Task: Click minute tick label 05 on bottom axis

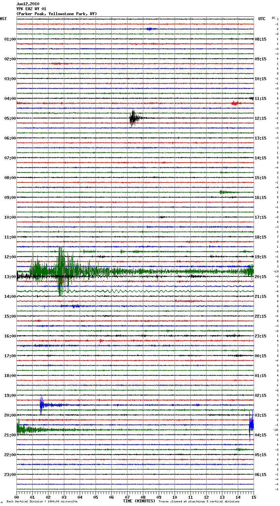Action: [96, 497]
